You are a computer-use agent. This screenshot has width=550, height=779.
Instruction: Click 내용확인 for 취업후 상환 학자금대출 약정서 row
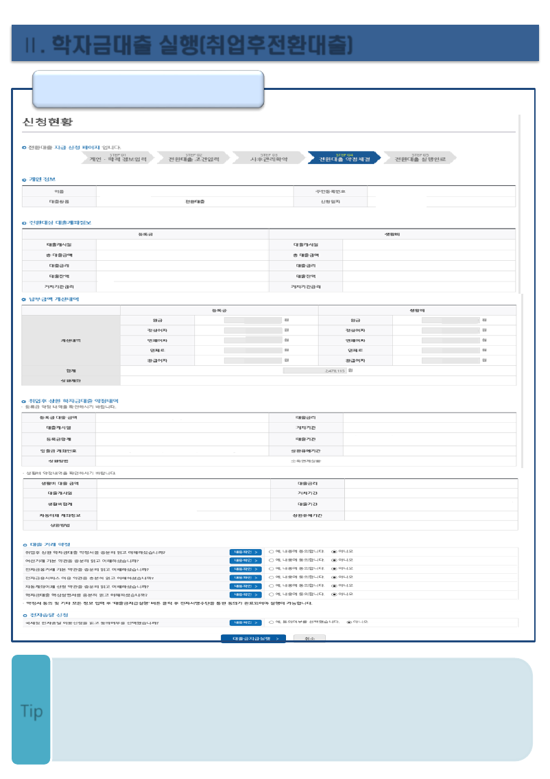[246, 552]
